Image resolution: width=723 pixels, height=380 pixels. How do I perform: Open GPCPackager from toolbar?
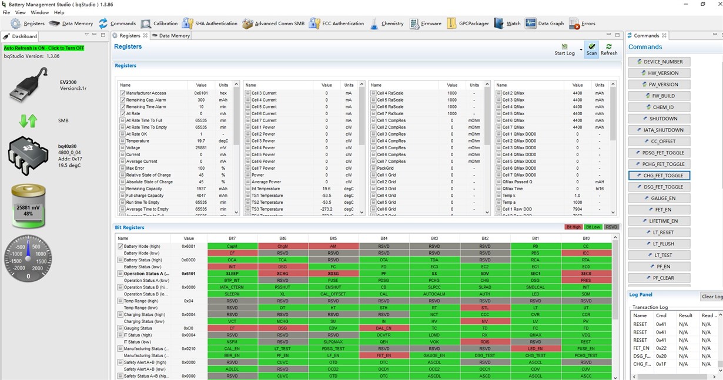click(x=467, y=23)
